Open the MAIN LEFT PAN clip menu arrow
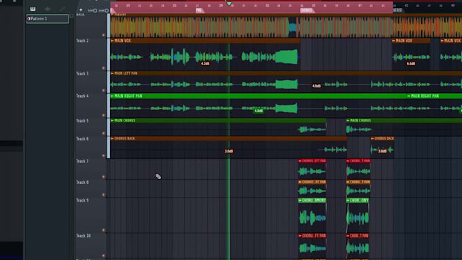 (112, 73)
